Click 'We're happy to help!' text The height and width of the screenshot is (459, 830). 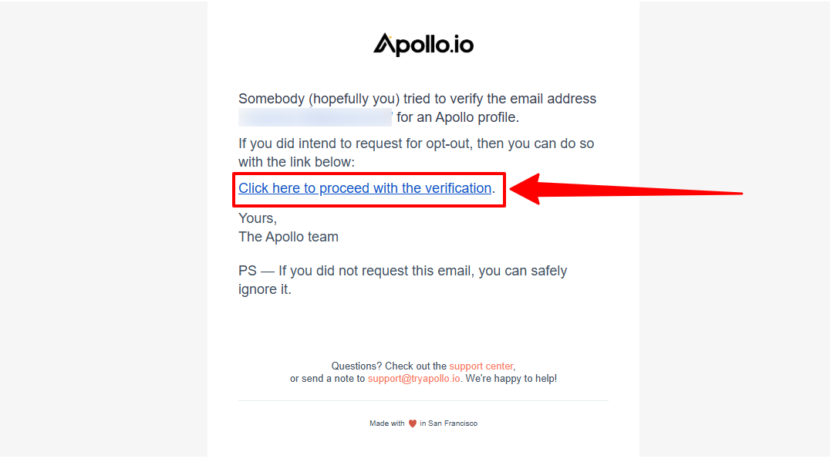point(511,379)
